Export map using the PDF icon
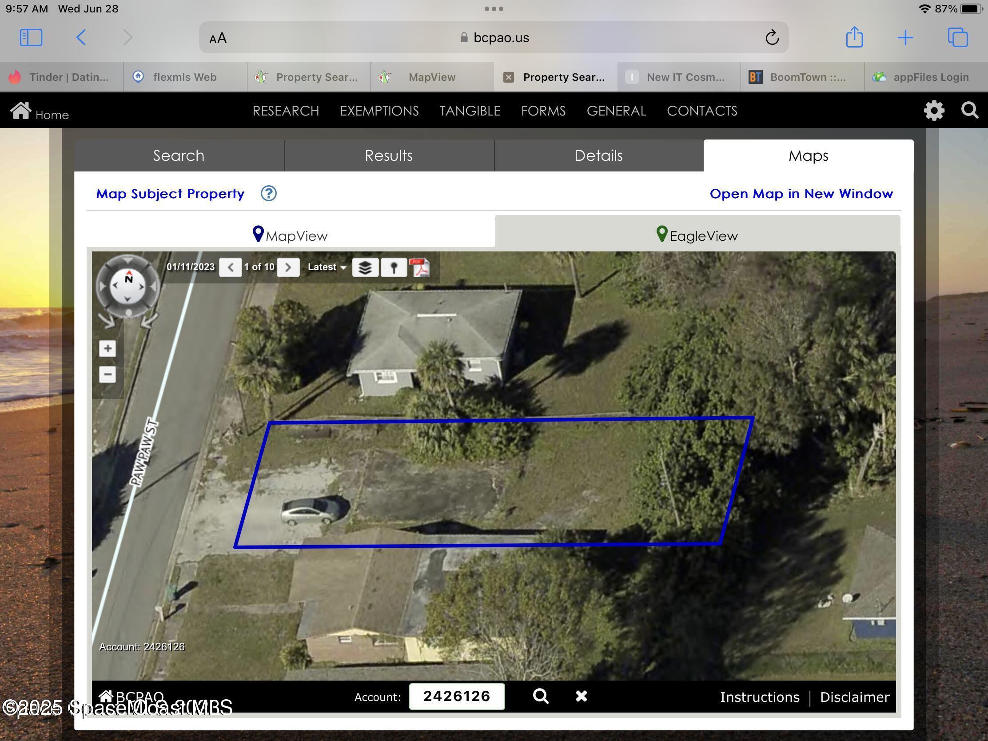 (421, 267)
